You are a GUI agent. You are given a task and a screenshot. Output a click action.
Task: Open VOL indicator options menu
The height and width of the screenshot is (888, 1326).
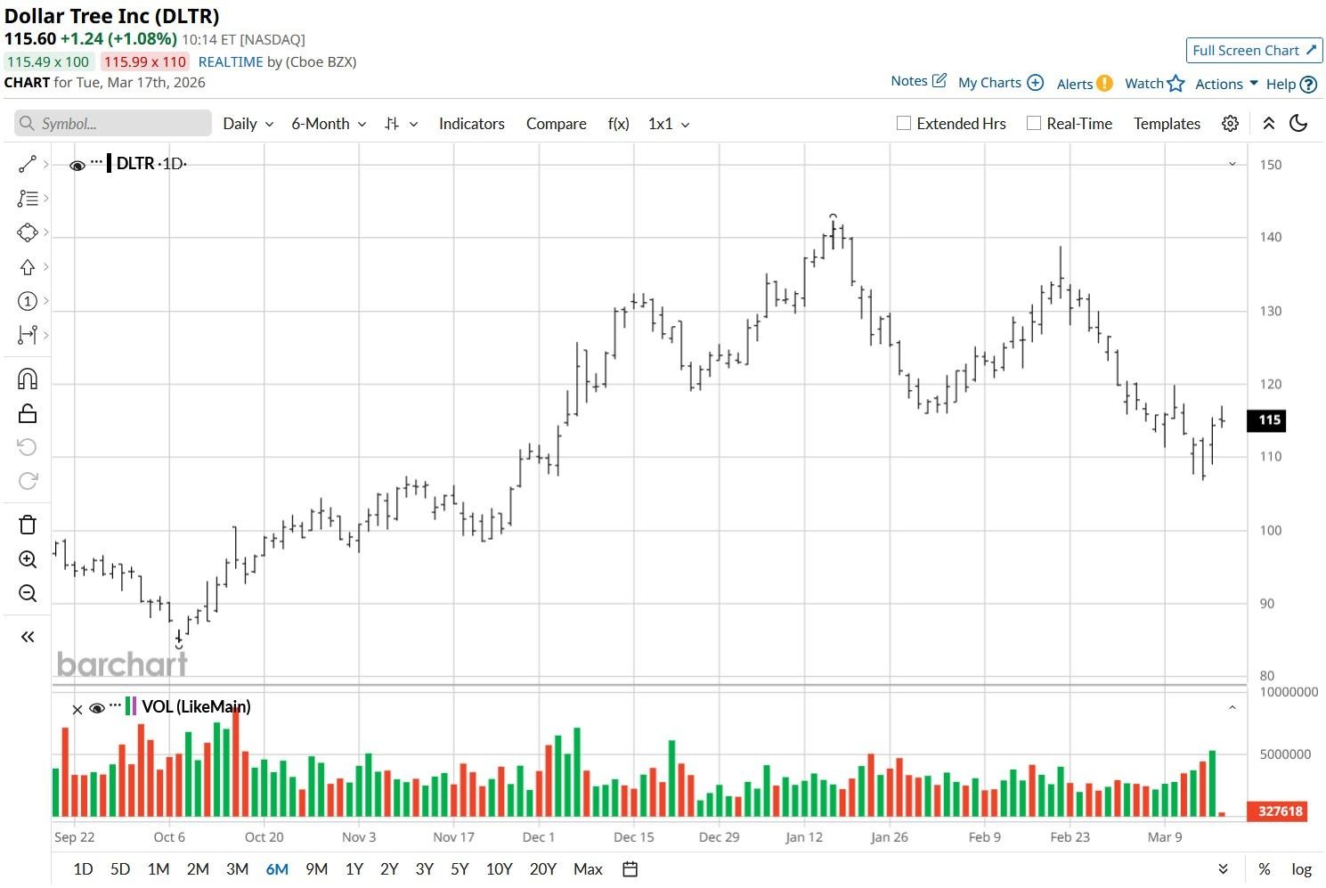[x=115, y=705]
